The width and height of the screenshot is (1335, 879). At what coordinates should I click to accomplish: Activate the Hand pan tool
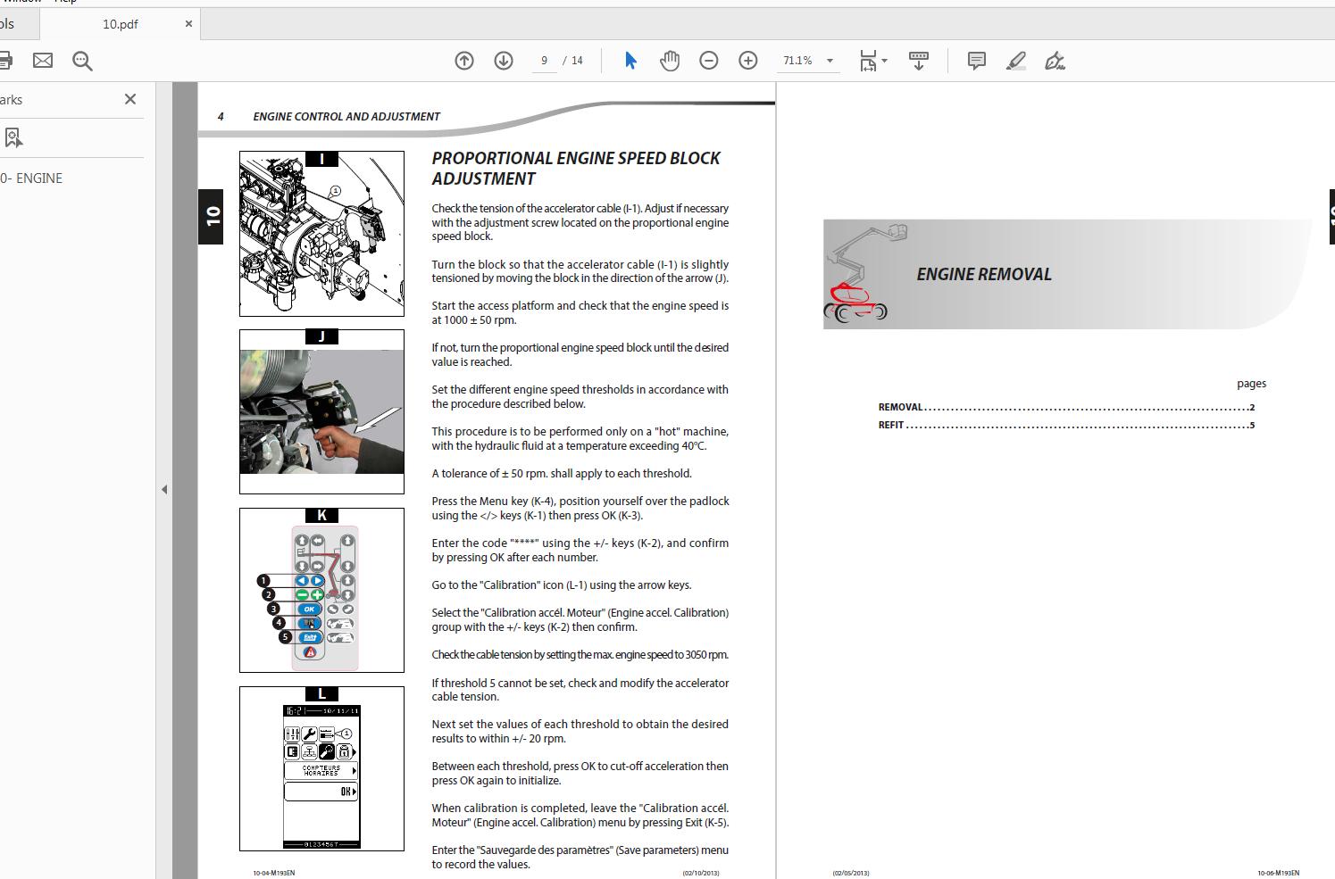(670, 61)
